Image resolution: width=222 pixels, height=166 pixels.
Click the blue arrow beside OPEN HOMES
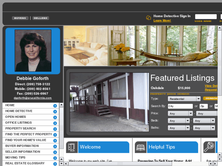pos(55,117)
